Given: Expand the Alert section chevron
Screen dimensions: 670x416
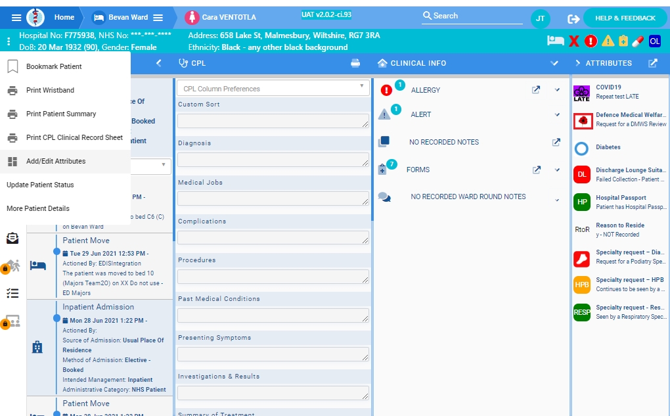Looking at the screenshot, I should point(557,114).
